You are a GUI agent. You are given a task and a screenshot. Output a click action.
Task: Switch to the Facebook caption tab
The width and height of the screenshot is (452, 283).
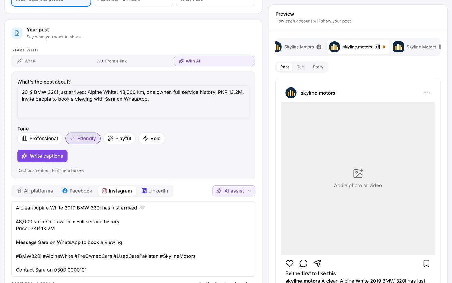[x=77, y=191]
